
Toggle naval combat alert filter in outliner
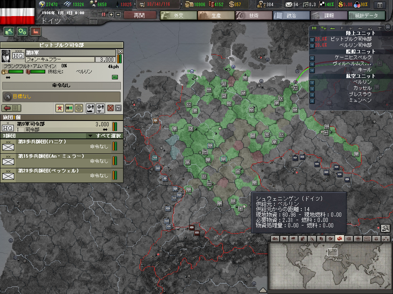[360, 28]
